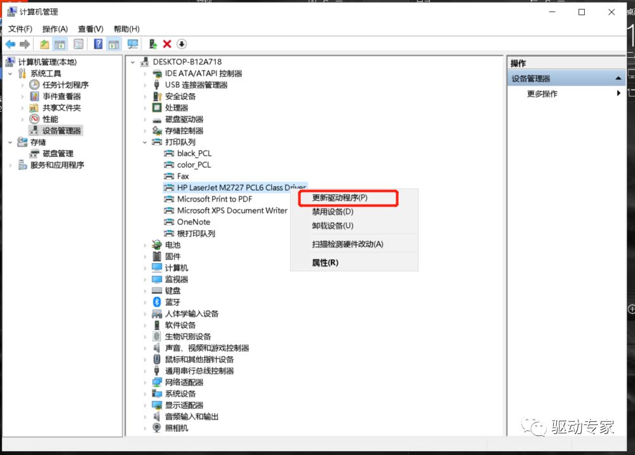Click the scan for hardware changes monitor icon

tap(133, 44)
